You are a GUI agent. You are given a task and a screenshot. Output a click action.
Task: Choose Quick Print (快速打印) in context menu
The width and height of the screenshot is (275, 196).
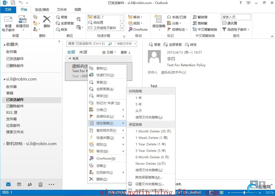(107, 75)
